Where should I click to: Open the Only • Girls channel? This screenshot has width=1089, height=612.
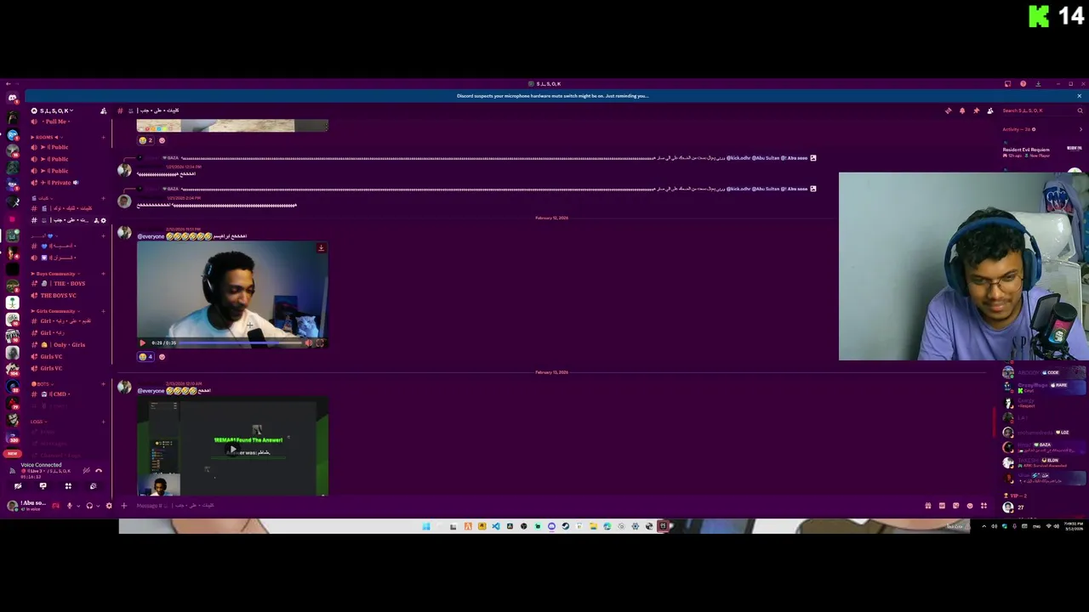coord(66,344)
